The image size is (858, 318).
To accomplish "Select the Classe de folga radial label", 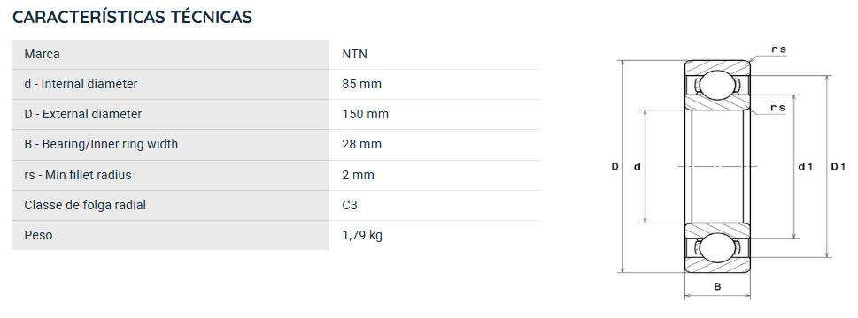I will [85, 205].
